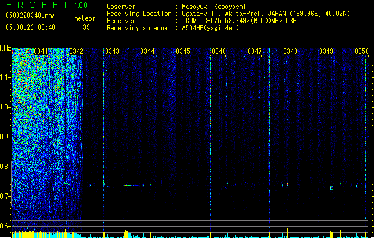Click the ICOM IC-575 receiver text
375x238 pixels.
(239, 21)
